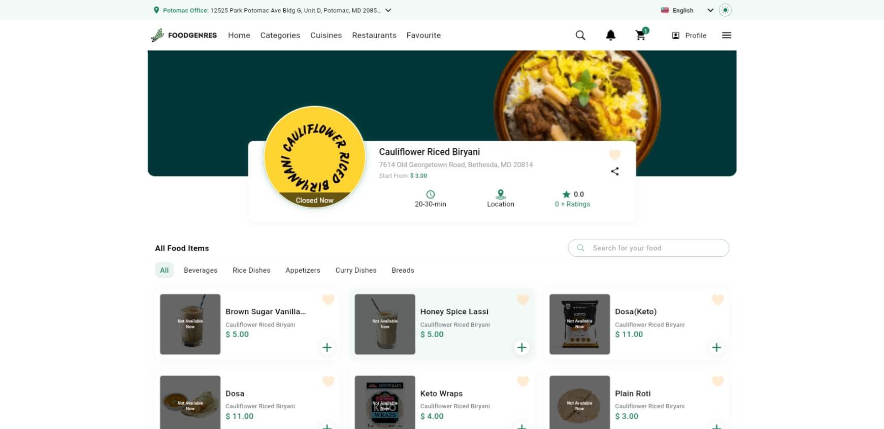Click the Plain Roti $ 3.00 price
The height and width of the screenshot is (429, 884).
coord(627,416)
